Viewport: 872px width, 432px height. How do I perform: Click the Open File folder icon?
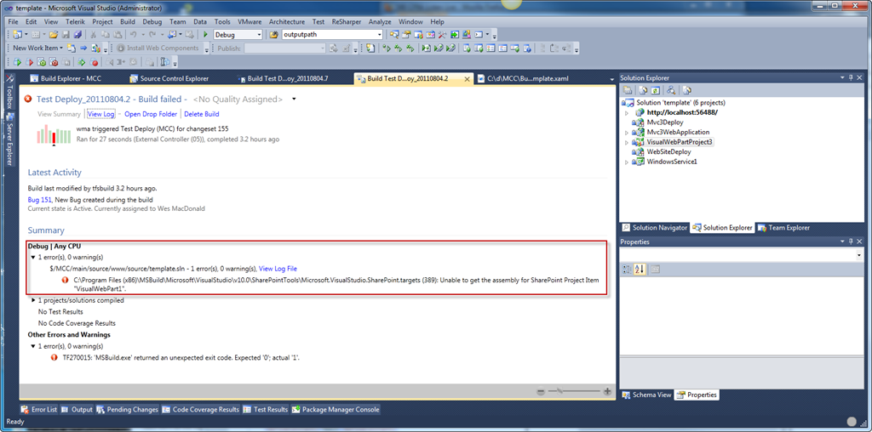point(53,35)
